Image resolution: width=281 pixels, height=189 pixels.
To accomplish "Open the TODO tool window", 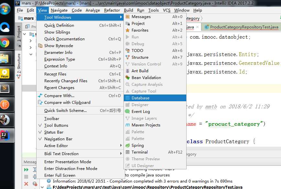I will coord(155,51).
